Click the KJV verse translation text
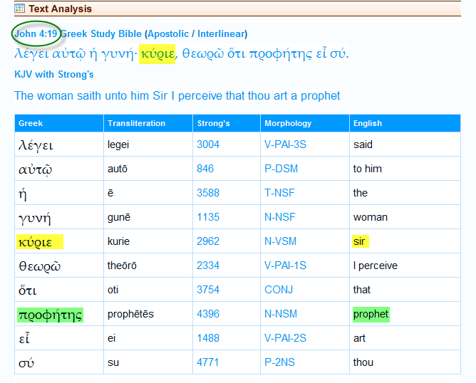The height and width of the screenshot is (383, 476). click(x=177, y=95)
